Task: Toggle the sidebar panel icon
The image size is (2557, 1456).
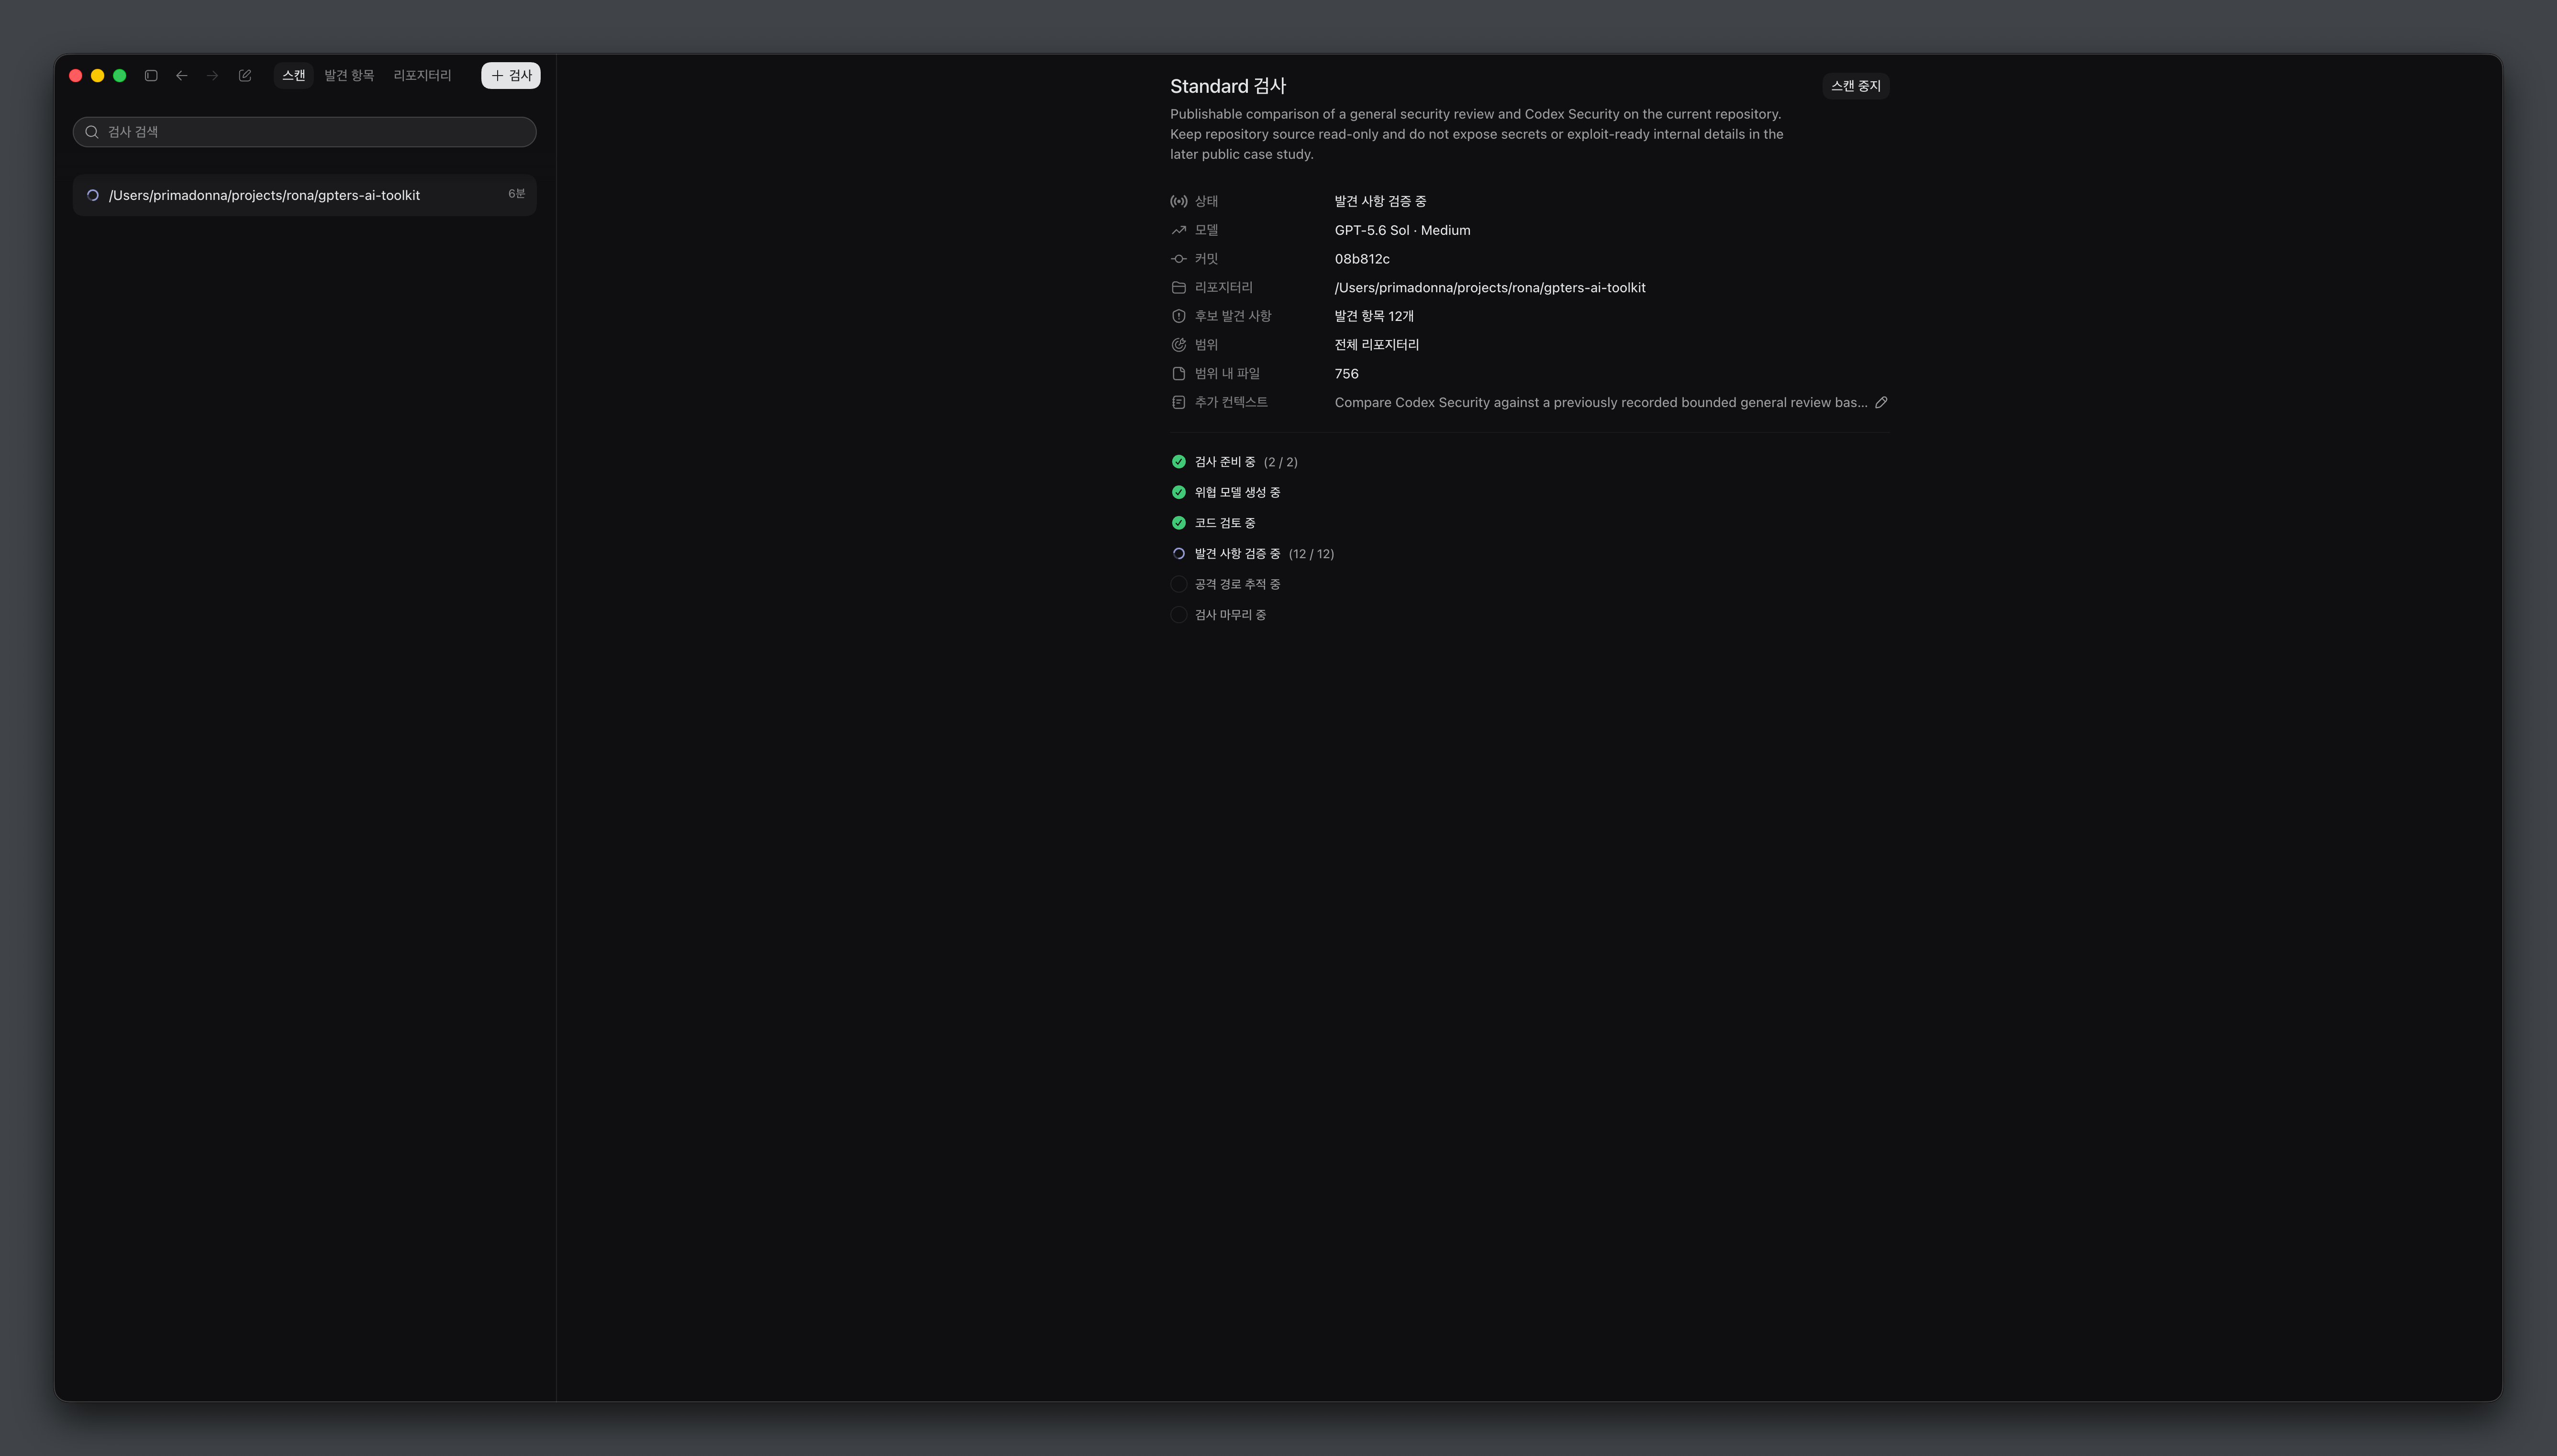Action: coord(151,76)
